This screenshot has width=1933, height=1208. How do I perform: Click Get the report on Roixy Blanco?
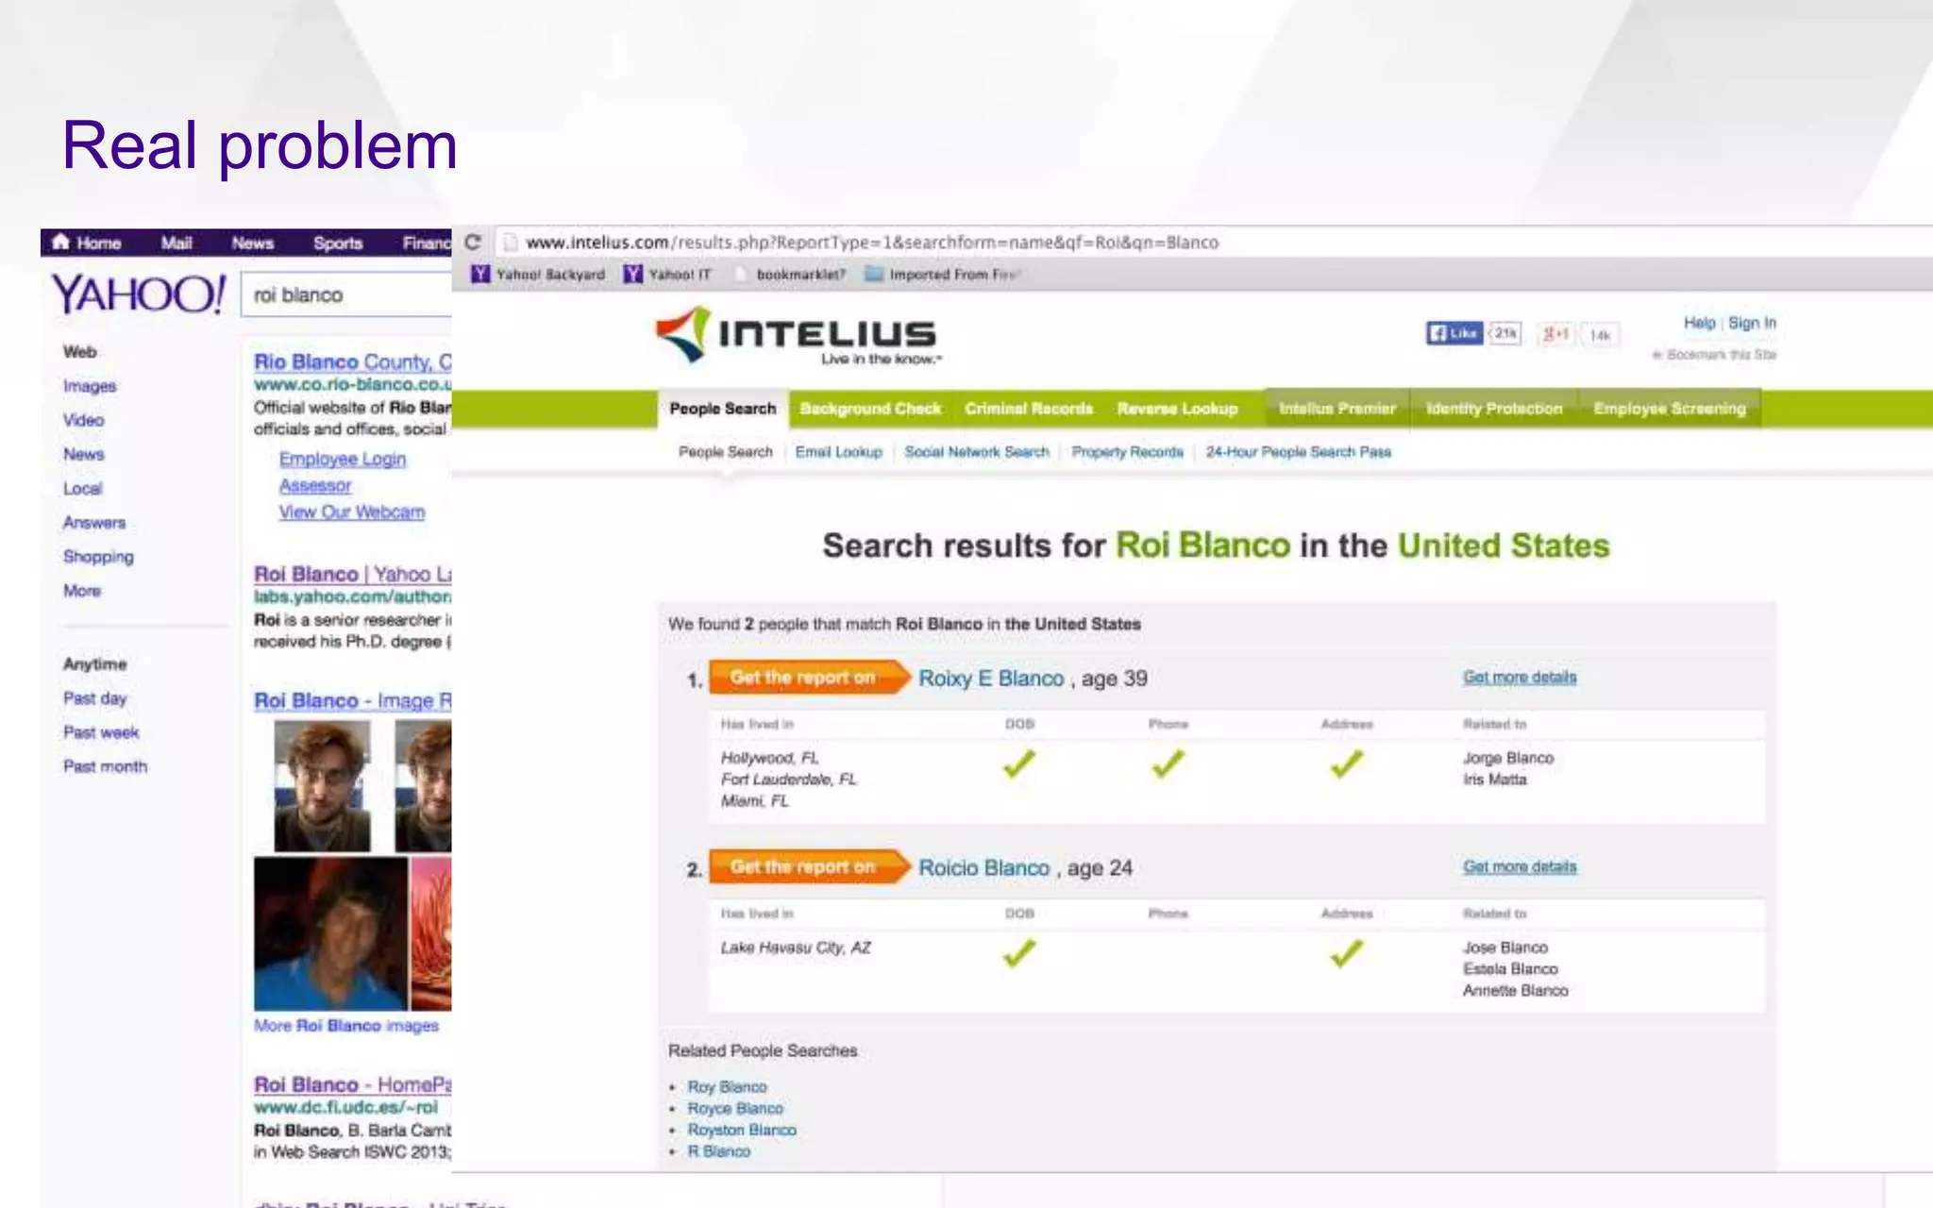click(x=803, y=678)
